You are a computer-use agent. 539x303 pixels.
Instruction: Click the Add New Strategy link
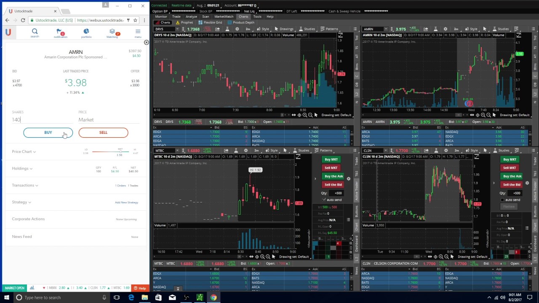126,202
